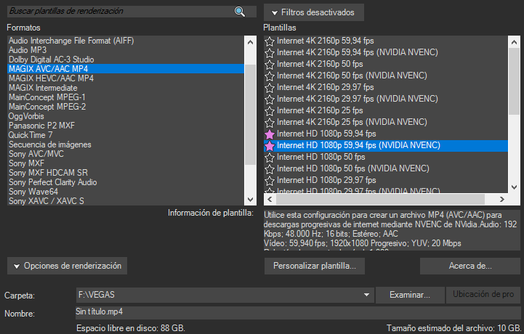Screen dimensions: 524x334
Task: Click Plantillas horizontal scroll-left arrow
Action: coord(270,200)
